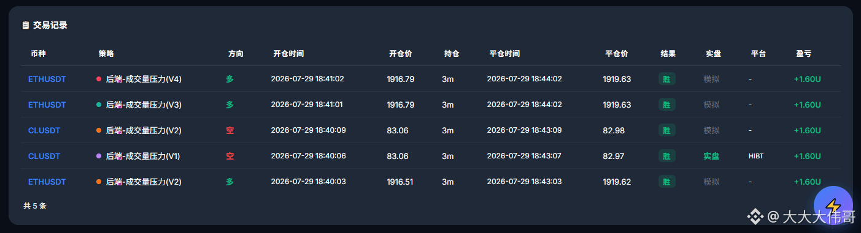
Task: Click the green 实盘 label in V1 row
Action: (711, 156)
